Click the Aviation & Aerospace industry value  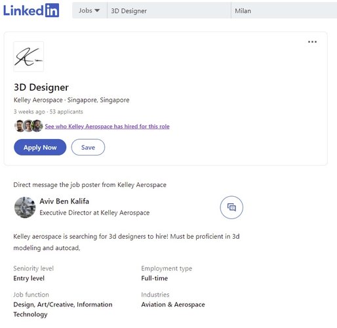point(173,304)
